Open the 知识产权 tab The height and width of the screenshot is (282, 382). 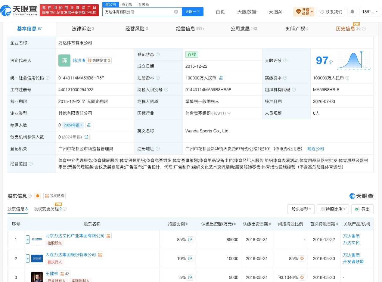pos(297,29)
